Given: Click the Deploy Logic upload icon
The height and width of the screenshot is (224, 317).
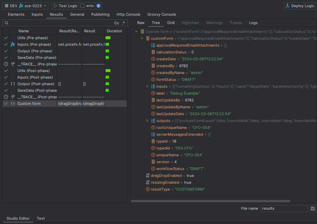Looking at the screenshot, I should click(287, 6).
